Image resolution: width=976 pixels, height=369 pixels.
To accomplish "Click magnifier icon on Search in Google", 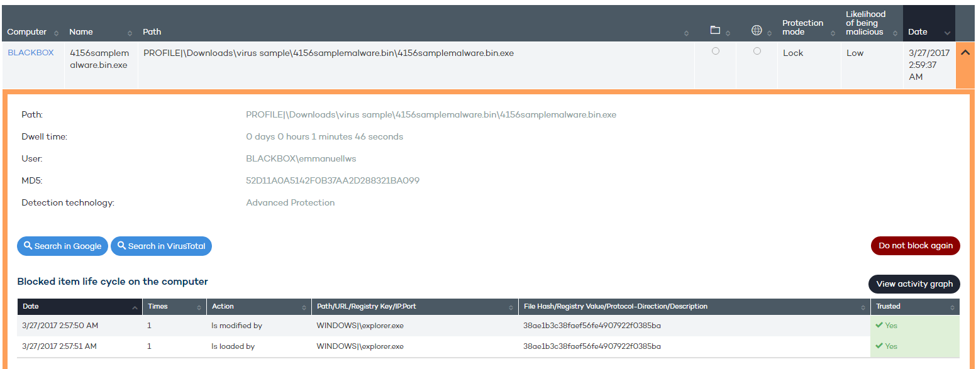I will click(x=28, y=246).
